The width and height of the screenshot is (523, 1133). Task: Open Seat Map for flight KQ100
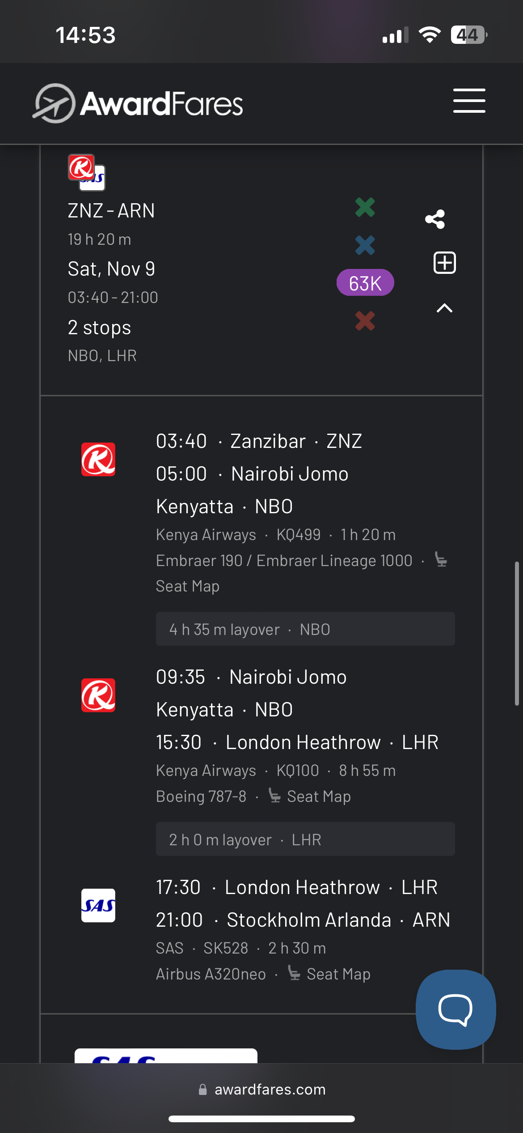coord(318,797)
